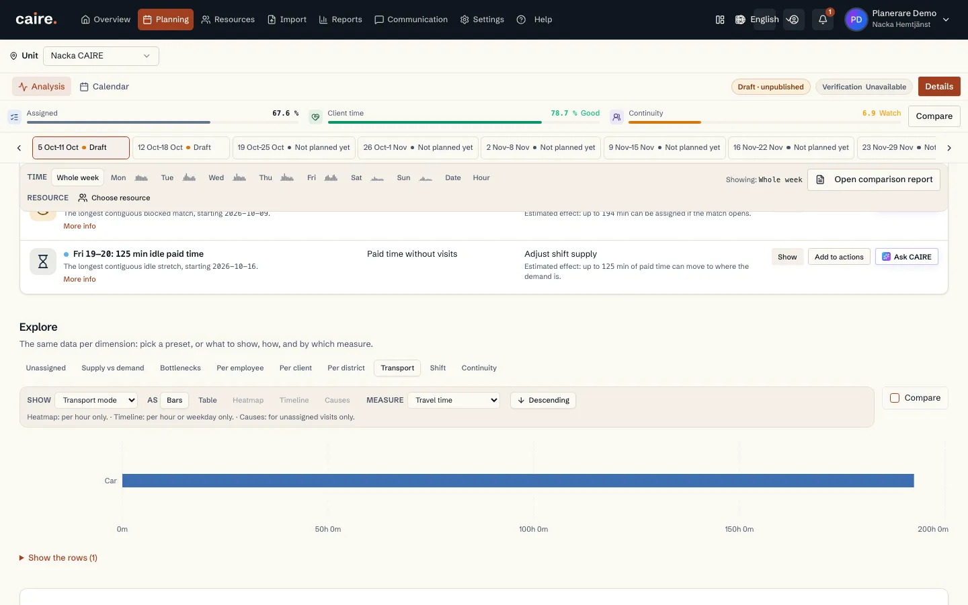Click the globe language icon

tap(740, 19)
